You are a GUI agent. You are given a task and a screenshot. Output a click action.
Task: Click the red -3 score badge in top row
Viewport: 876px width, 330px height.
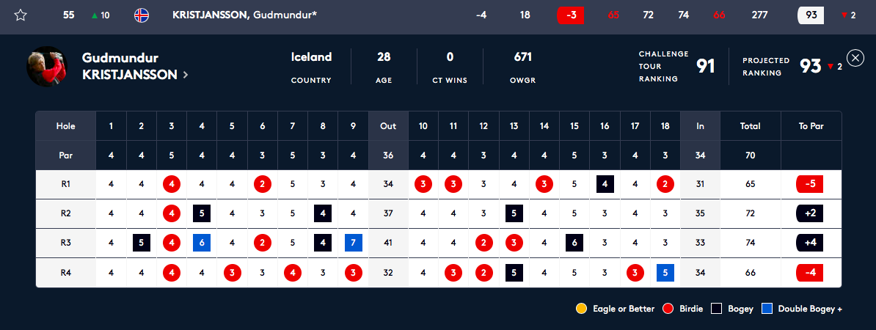click(x=571, y=15)
